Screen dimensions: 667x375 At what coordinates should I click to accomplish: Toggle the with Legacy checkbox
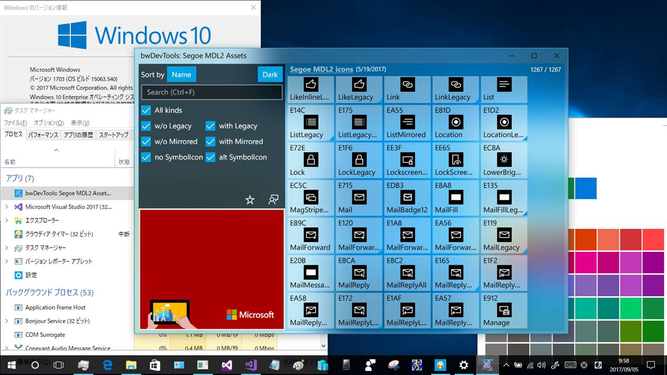point(210,126)
